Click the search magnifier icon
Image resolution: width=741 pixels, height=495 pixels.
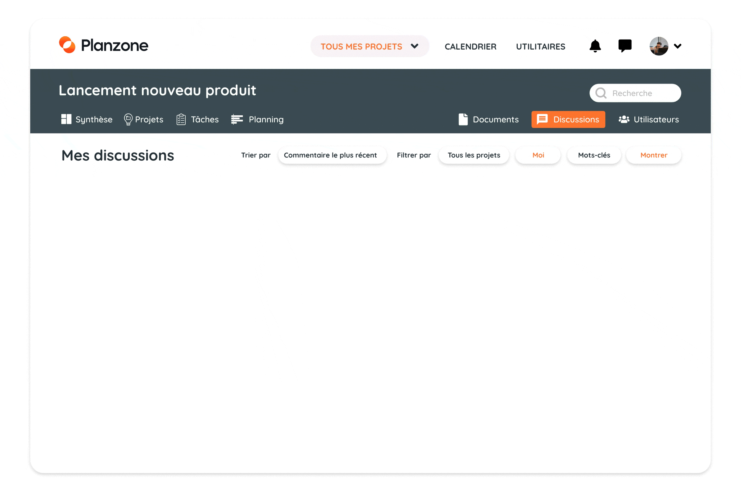[x=601, y=93]
